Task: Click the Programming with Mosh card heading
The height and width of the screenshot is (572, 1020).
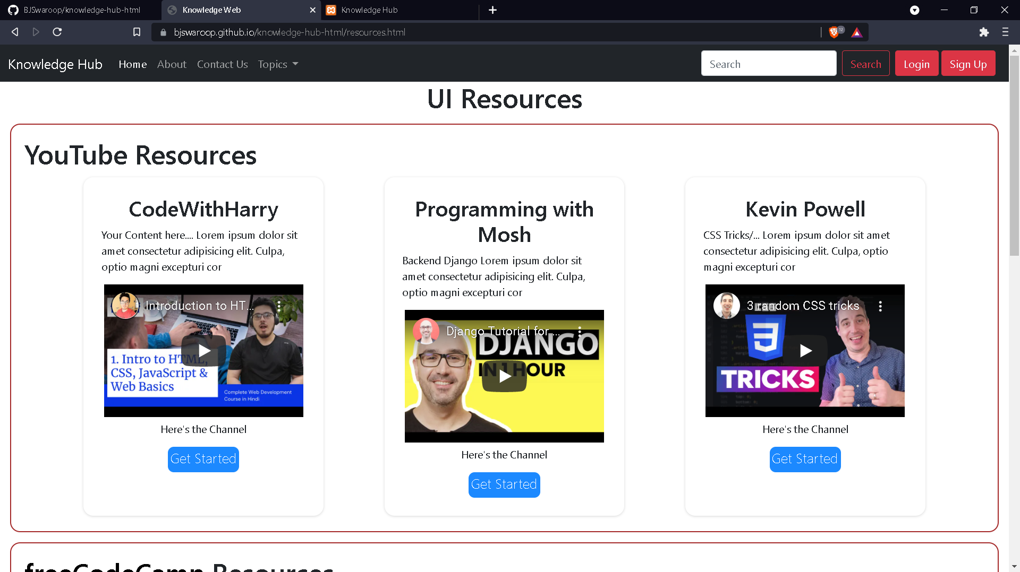Action: point(504,222)
